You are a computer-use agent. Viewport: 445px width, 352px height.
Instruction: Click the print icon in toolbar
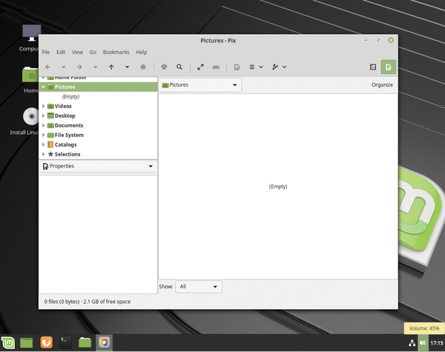164,67
